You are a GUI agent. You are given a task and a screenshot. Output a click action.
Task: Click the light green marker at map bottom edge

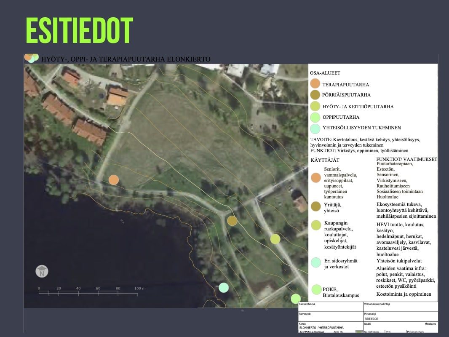pos(296,299)
